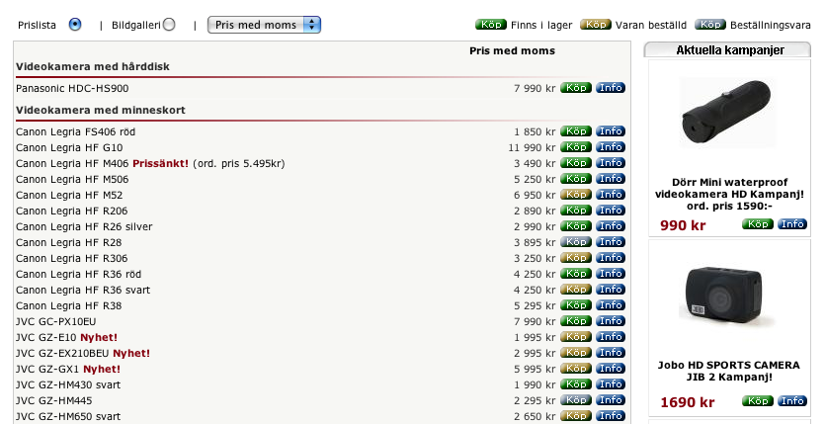Screen dimensions: 825x424
Task: Buy the Canon Legria HF R306
Action: point(576,257)
